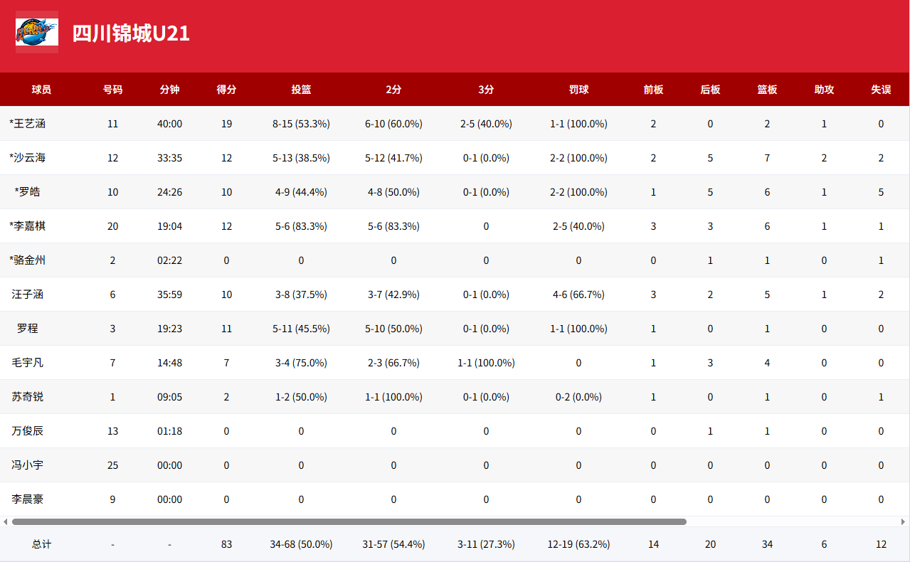Click 2-point value 6-10 (60.0%)
The image size is (910, 562).
(x=393, y=124)
